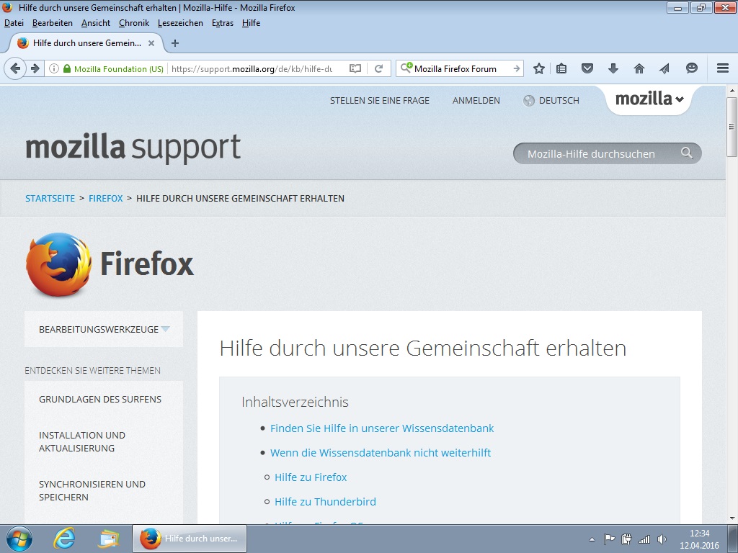Open 'Grundlagen des Surfens' topic
The image size is (738, 553).
point(100,399)
